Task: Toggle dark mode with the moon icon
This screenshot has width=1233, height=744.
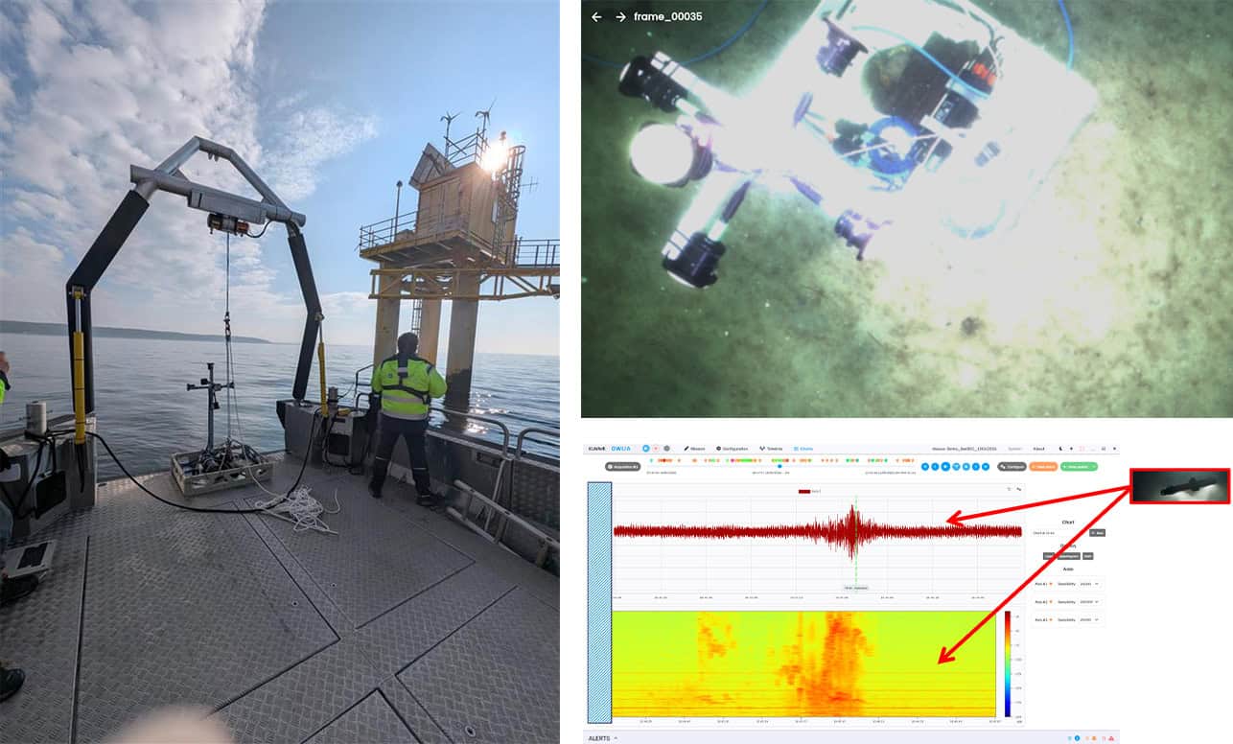Action: pos(1060,449)
